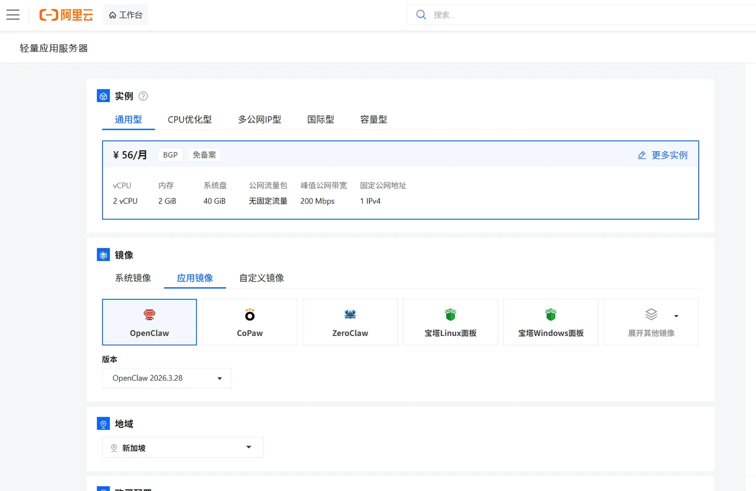The height and width of the screenshot is (491, 756).
Task: Click the 无固定流量 traffic value
Action: [268, 201]
